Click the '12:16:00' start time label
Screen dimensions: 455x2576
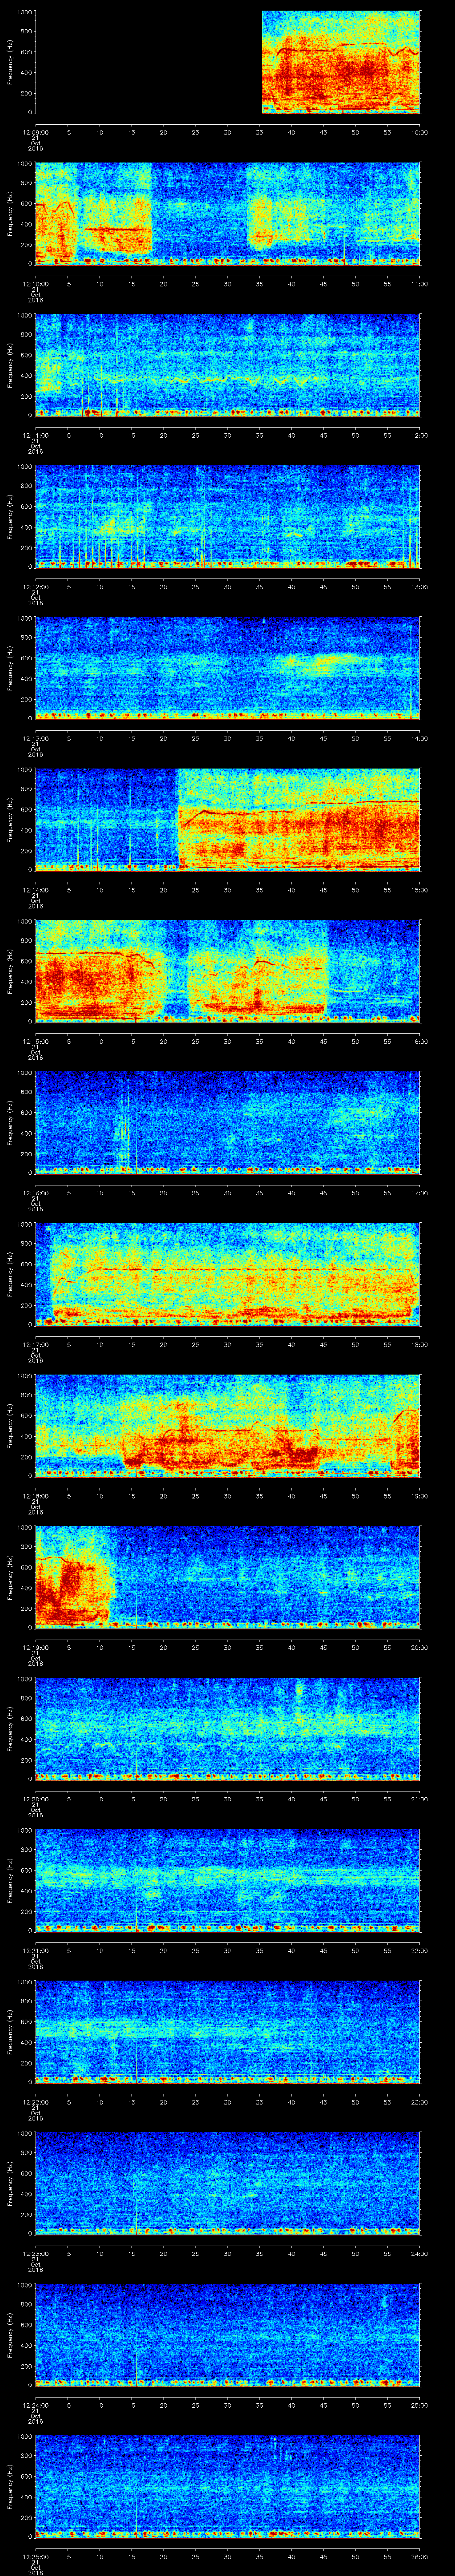36,1193
